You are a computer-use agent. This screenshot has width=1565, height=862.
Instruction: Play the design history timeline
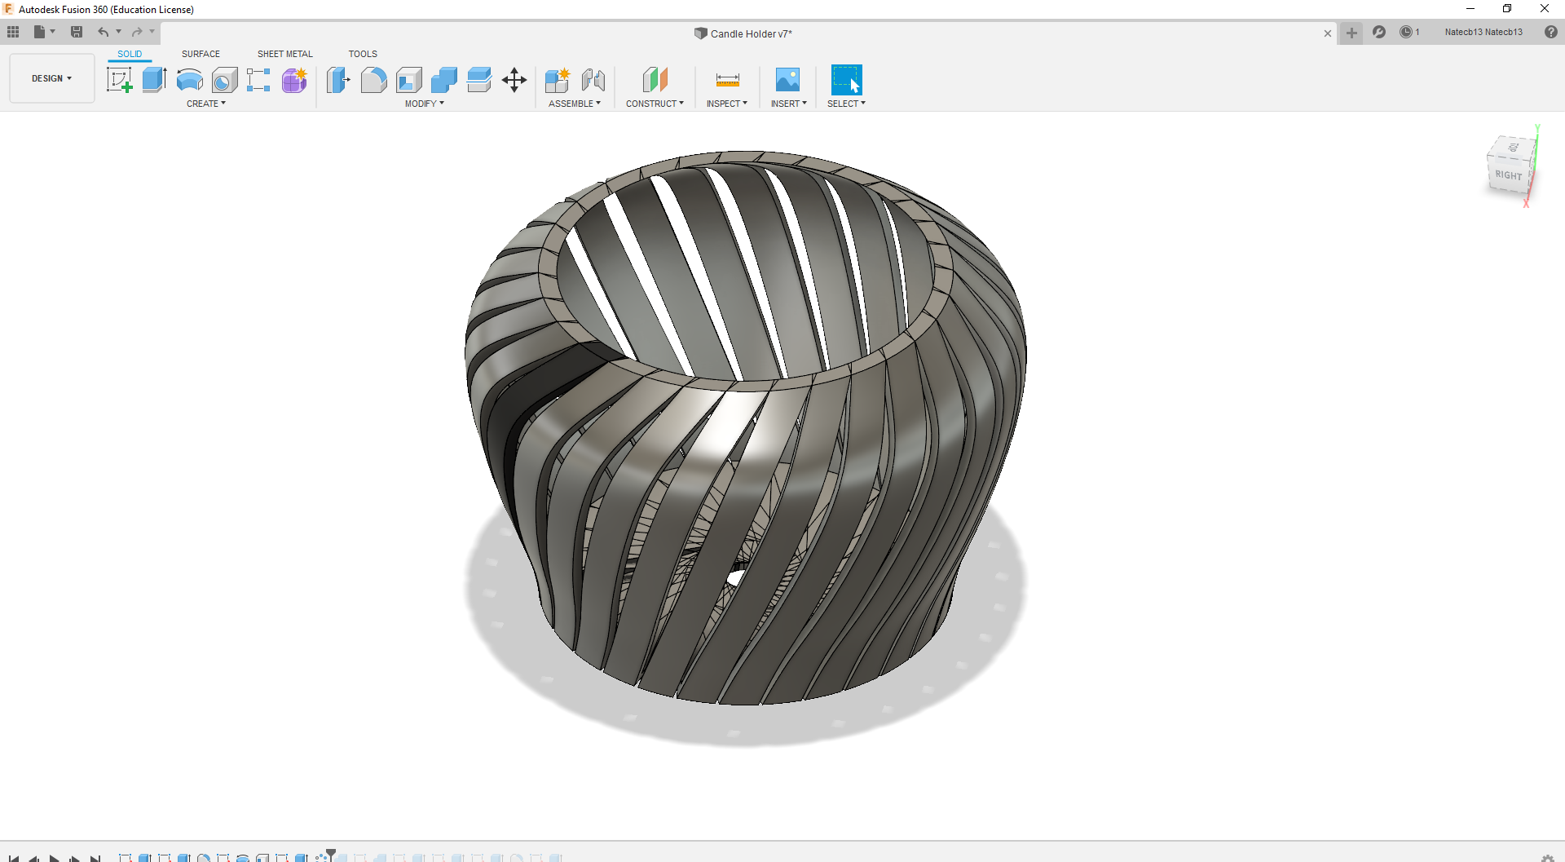[54, 858]
